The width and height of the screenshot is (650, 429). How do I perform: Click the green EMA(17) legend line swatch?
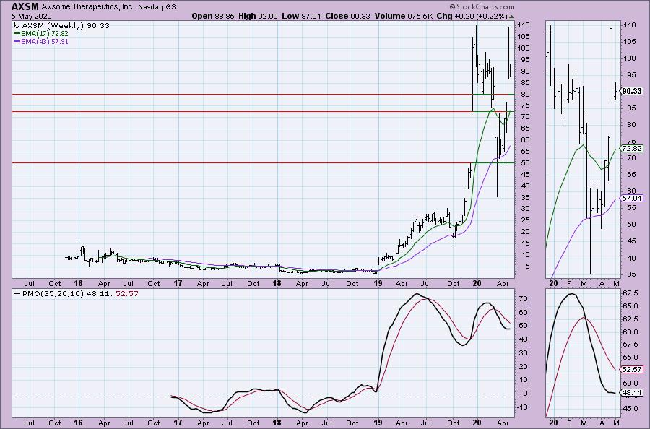[17, 33]
